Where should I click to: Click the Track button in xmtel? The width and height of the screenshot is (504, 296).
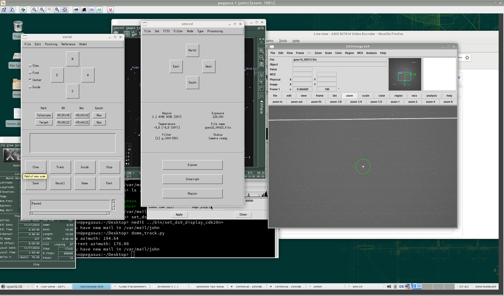click(60, 167)
